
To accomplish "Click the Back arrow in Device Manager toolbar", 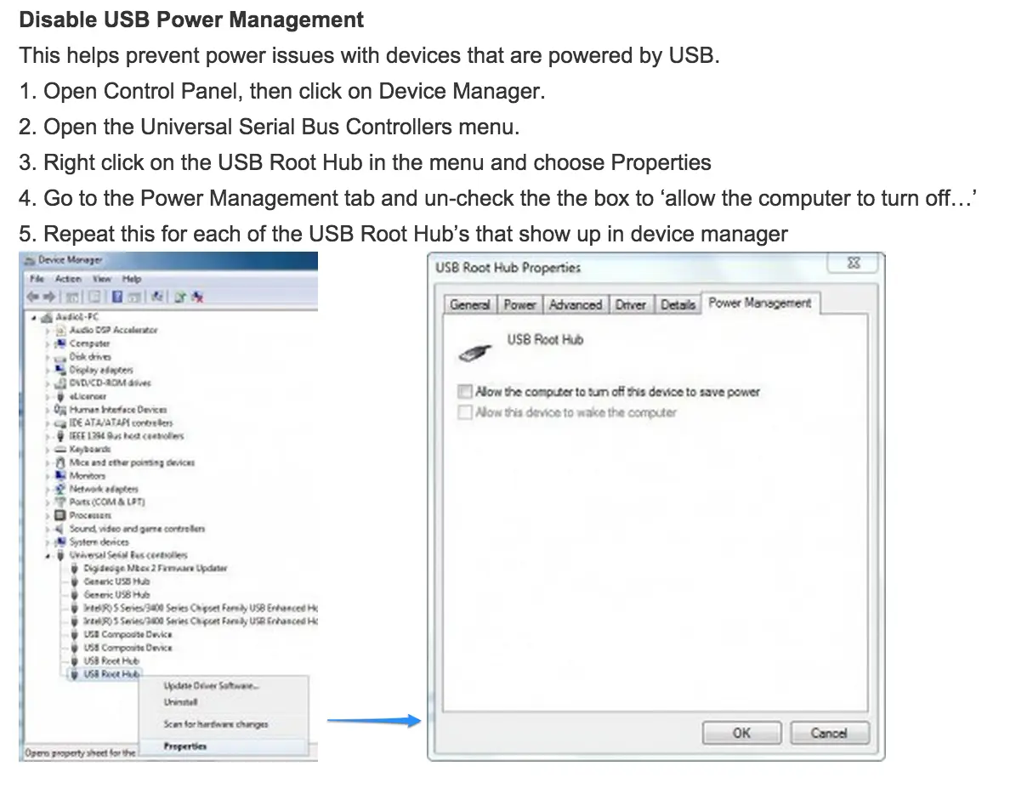I will (x=34, y=297).
